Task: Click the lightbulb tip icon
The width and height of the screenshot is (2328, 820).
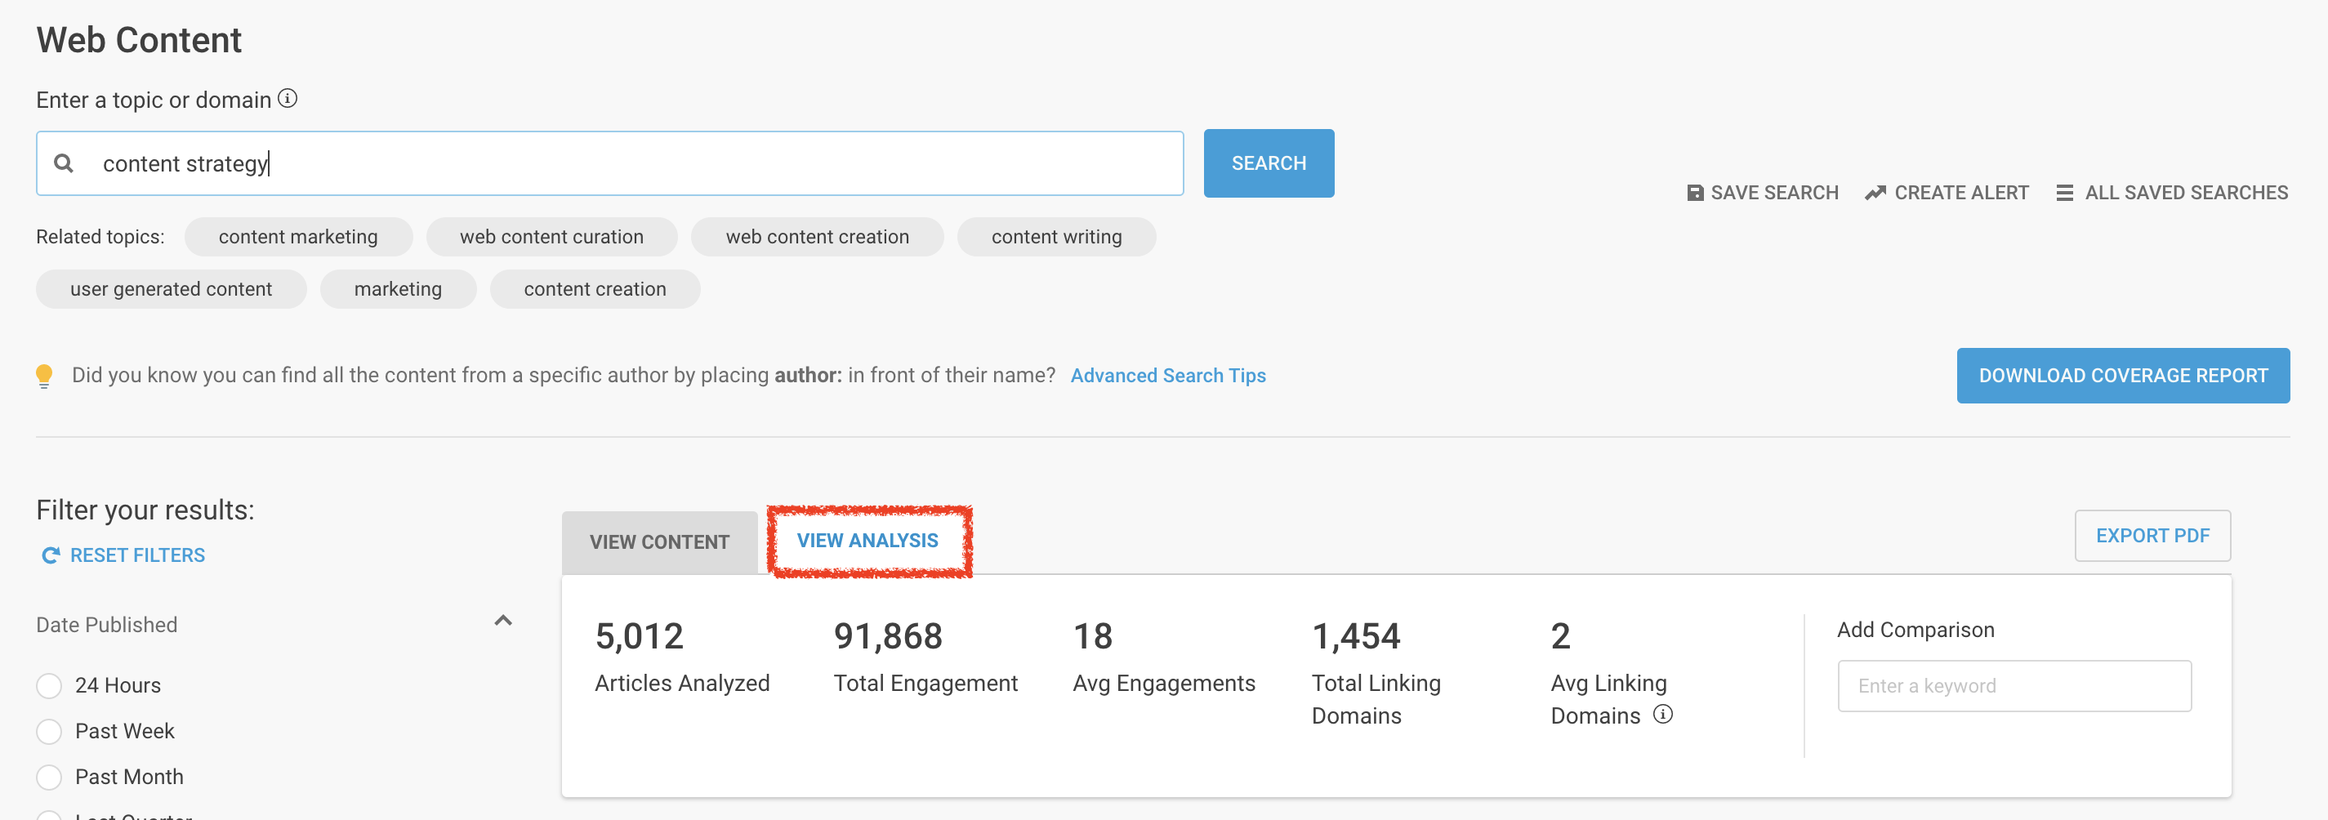Action: 43,375
